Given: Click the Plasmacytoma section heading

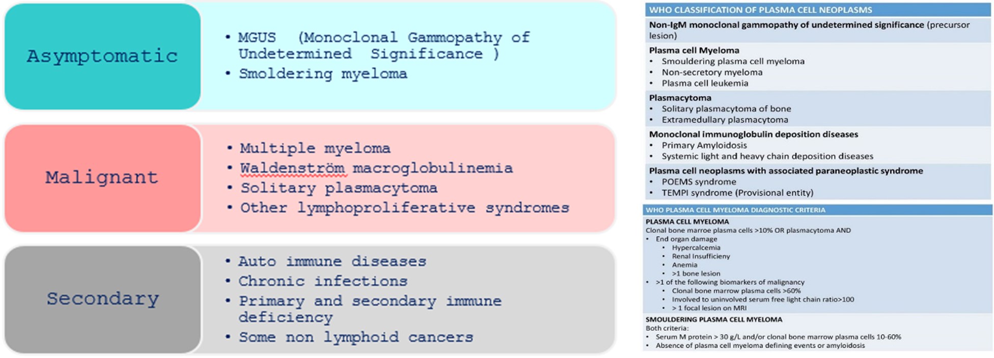Looking at the screenshot, I should point(680,98).
